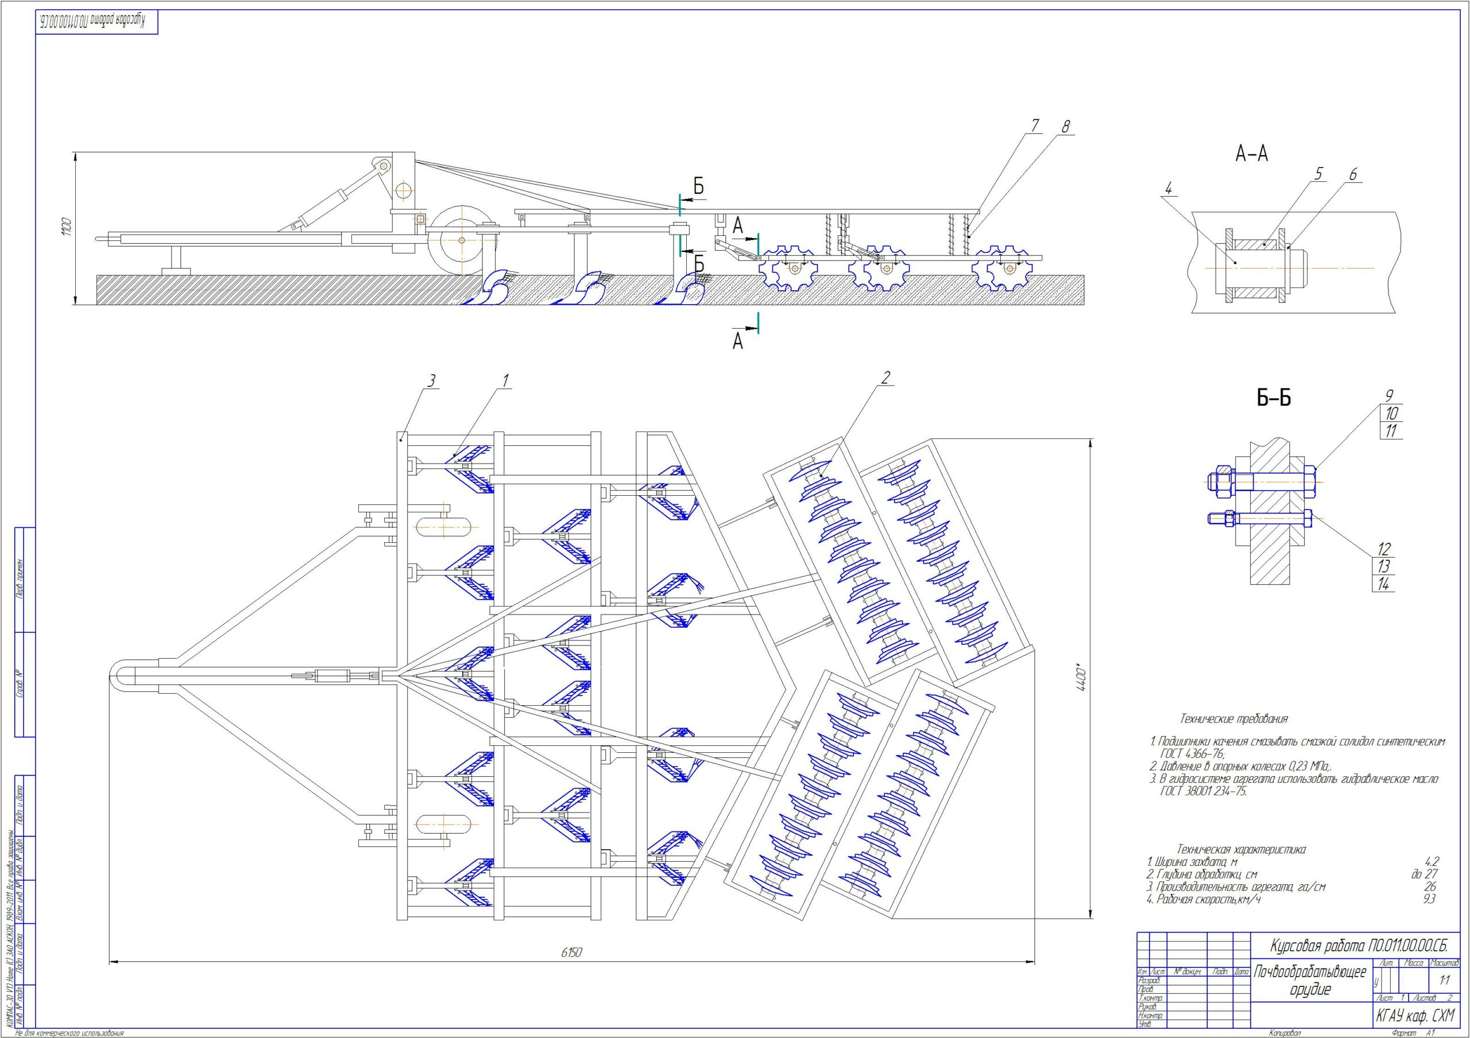Click callout number 14 in section Б–Б
Screen dimensions: 1470x1038
pos(1384,584)
